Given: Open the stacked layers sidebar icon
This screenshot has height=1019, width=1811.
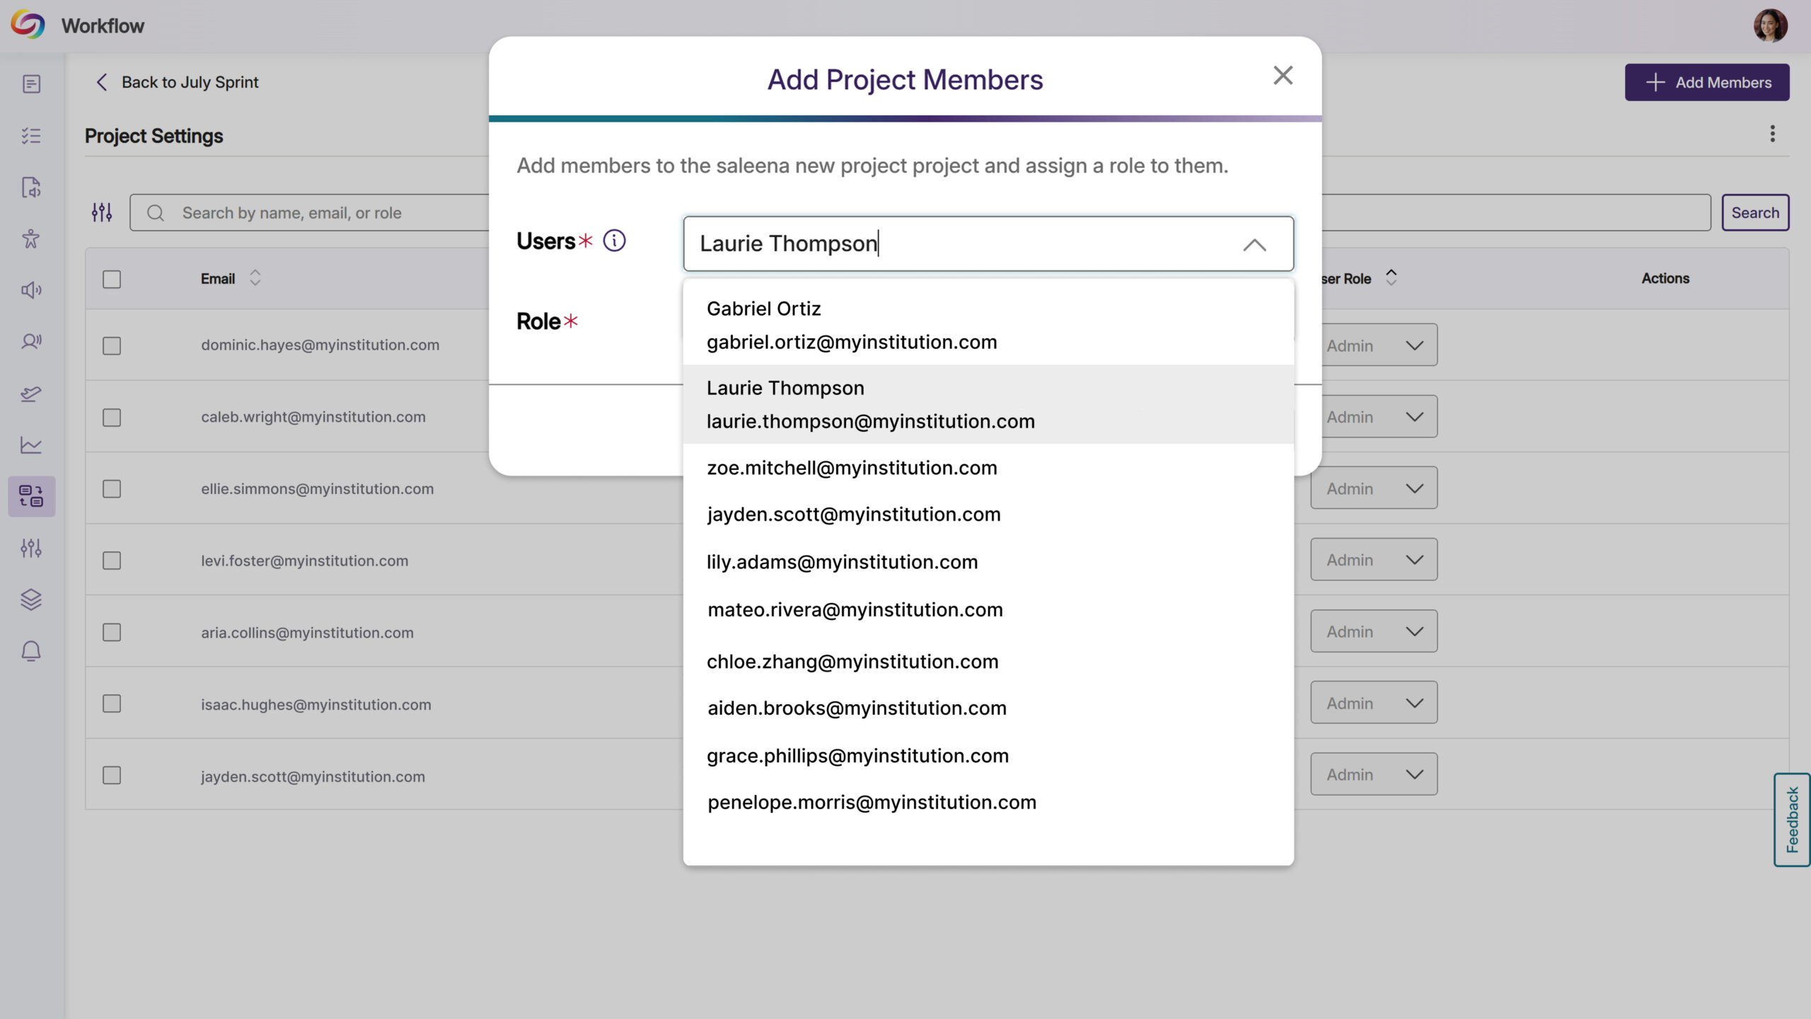Looking at the screenshot, I should [x=31, y=599].
